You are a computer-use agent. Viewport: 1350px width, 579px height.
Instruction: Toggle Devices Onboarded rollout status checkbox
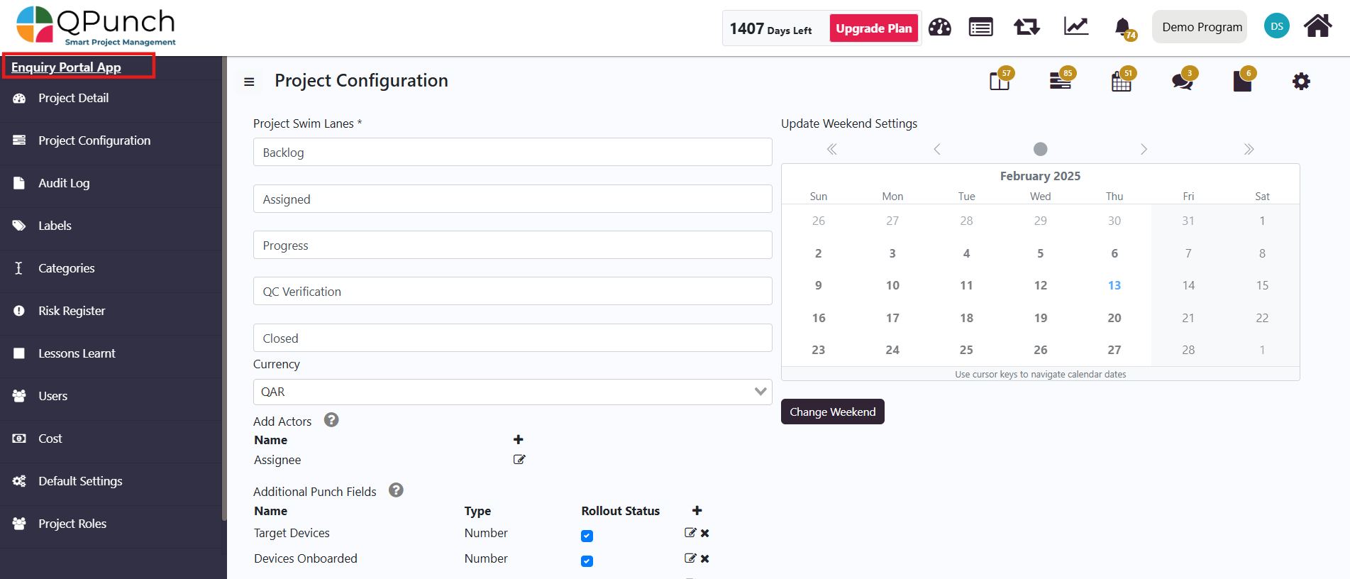pyautogui.click(x=587, y=561)
